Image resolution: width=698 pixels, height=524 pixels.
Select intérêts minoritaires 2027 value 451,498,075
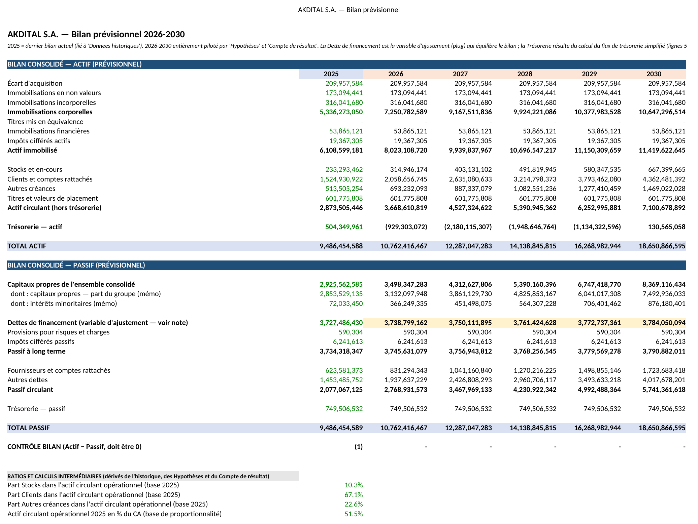[473, 304]
